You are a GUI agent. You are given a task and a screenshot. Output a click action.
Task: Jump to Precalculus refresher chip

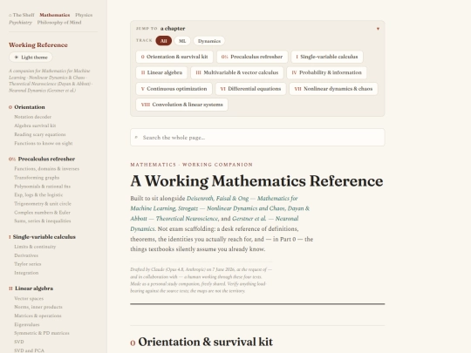pyautogui.click(x=252, y=57)
